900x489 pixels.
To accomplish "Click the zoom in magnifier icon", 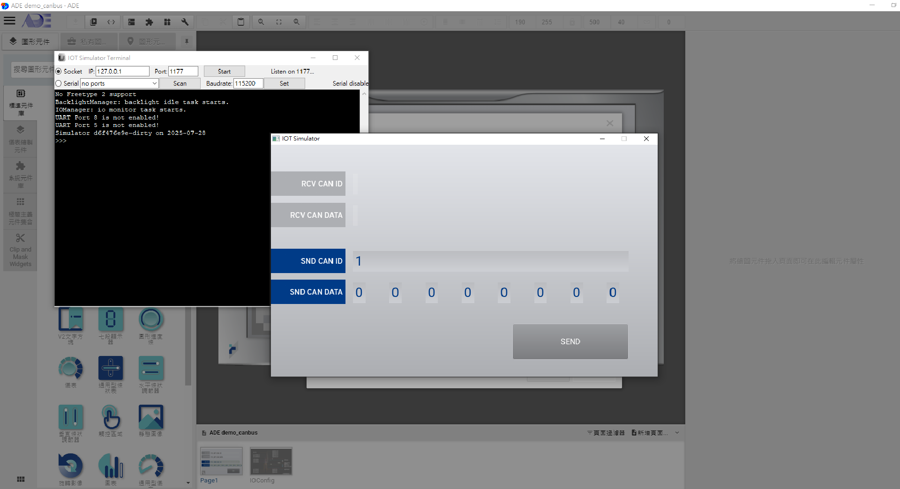I will 296,22.
